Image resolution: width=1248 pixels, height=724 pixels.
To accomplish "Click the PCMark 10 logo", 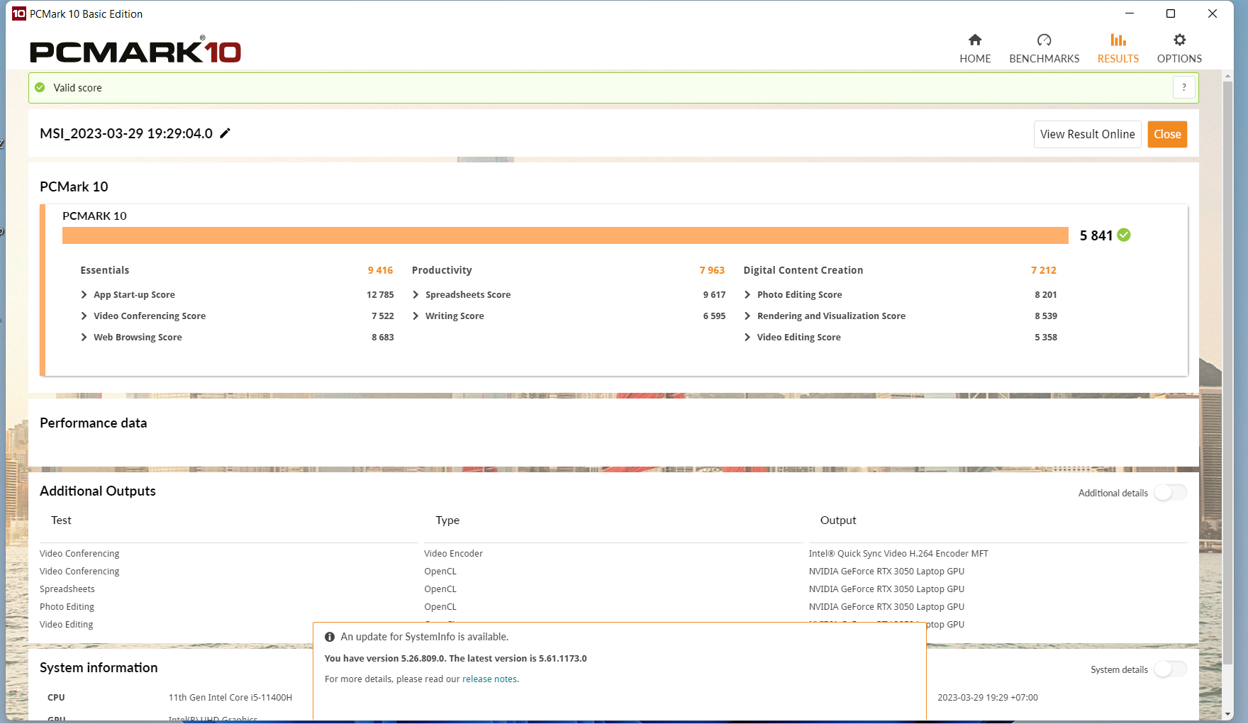I will click(x=135, y=51).
